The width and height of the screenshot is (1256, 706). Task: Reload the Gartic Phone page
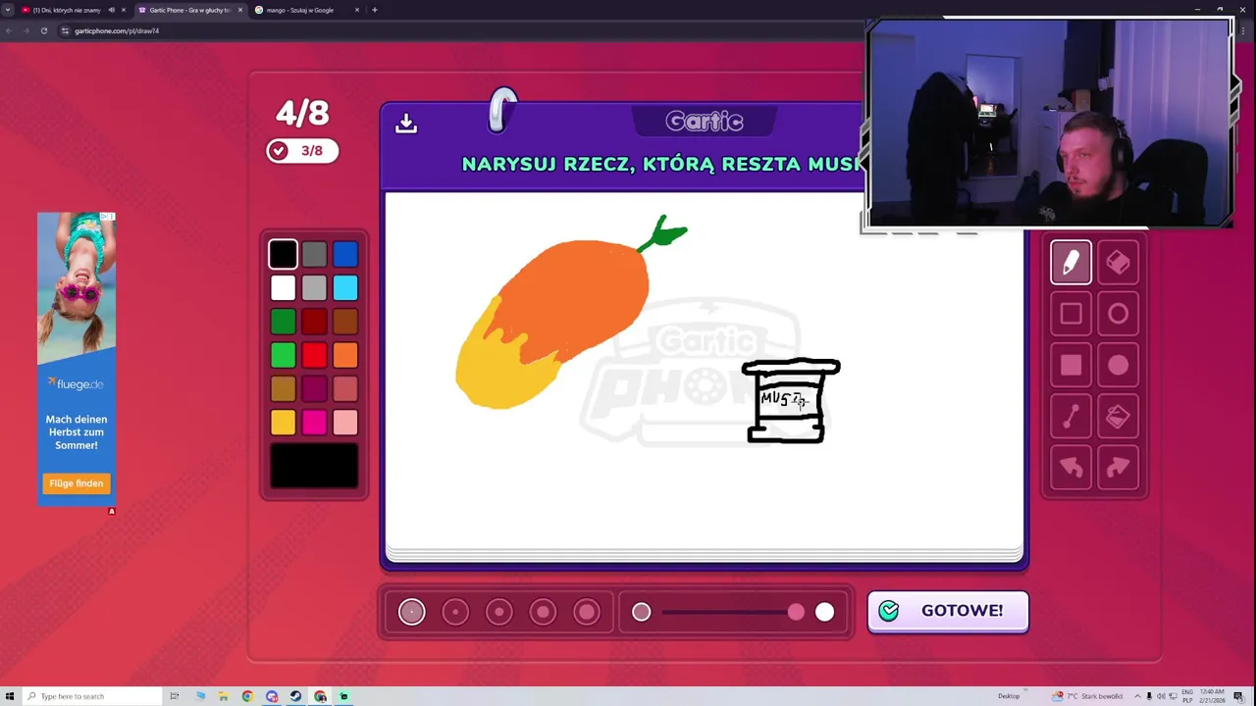click(44, 30)
